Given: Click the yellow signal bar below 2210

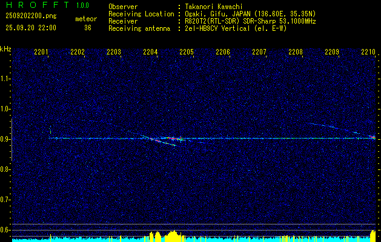Looking at the screenshot, I should click(373, 236).
